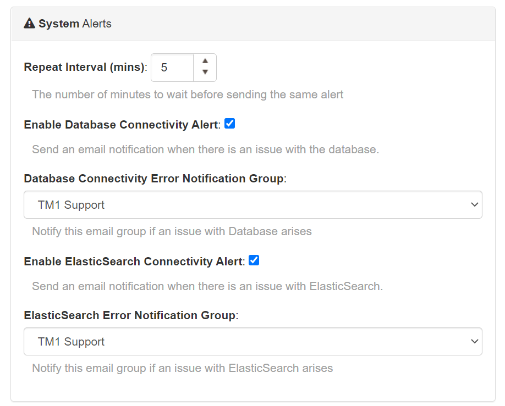The image size is (505, 406).
Task: Click the "ElasticSearch Error Notification Group" label
Action: pyautogui.click(x=131, y=315)
